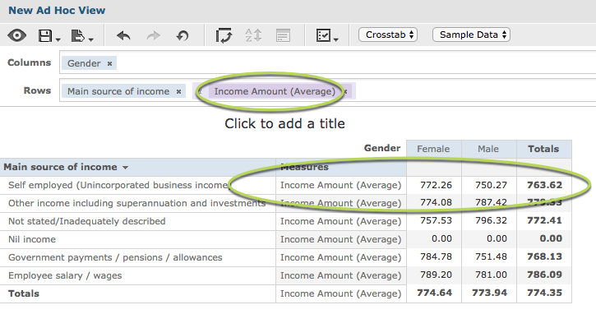Click the value 772.41
The image size is (596, 314).
(x=544, y=220)
